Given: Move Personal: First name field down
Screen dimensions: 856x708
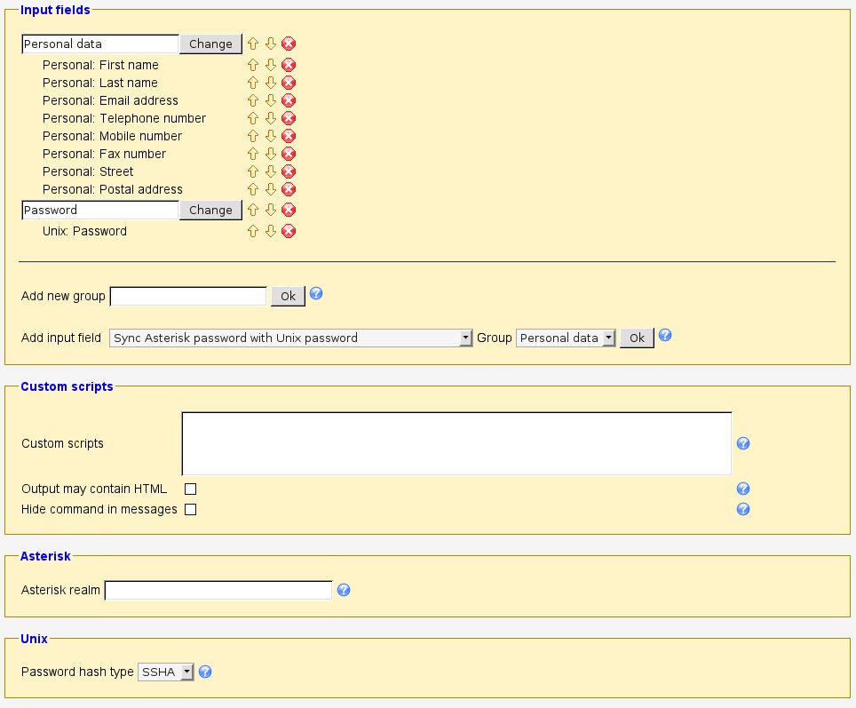Looking at the screenshot, I should point(271,65).
